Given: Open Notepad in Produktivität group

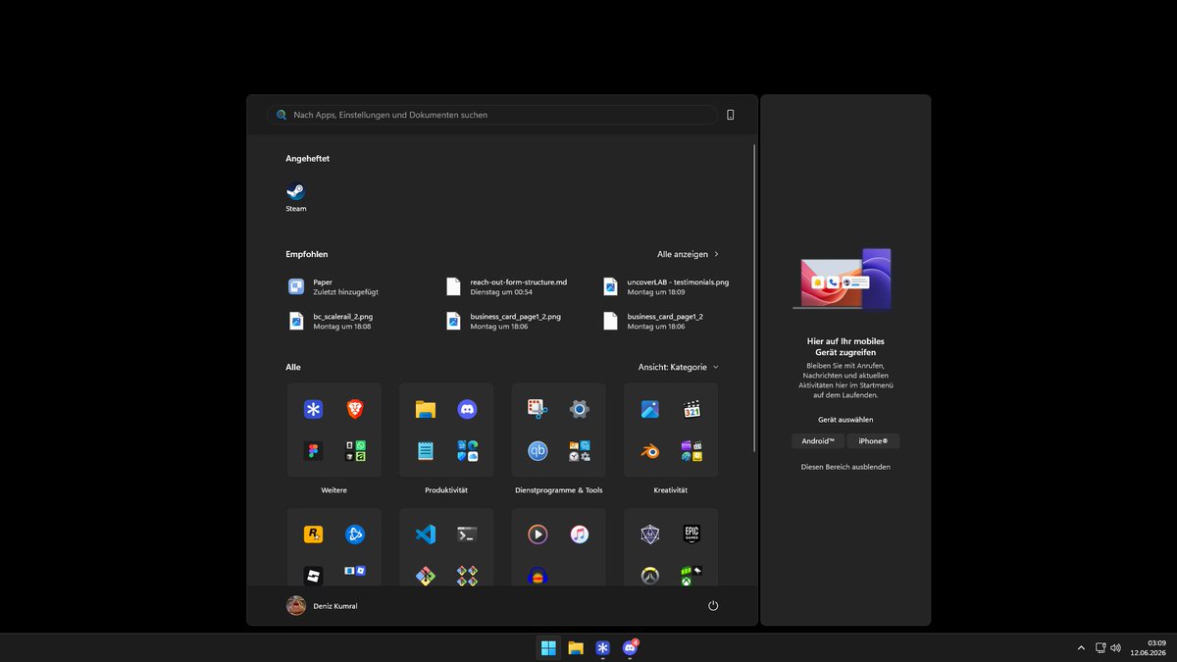Looking at the screenshot, I should click(x=425, y=451).
